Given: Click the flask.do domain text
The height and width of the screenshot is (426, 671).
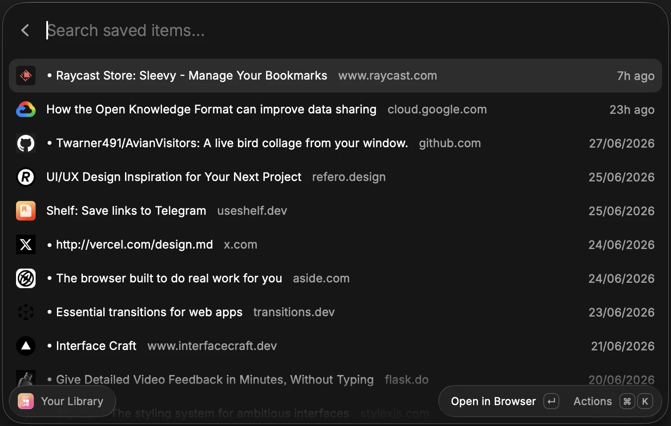Looking at the screenshot, I should (407, 380).
